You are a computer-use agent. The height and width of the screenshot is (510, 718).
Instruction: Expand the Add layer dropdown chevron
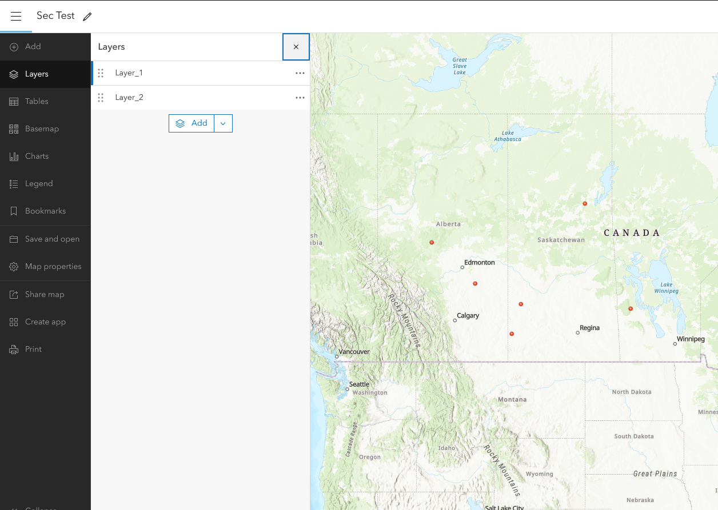pyautogui.click(x=223, y=123)
